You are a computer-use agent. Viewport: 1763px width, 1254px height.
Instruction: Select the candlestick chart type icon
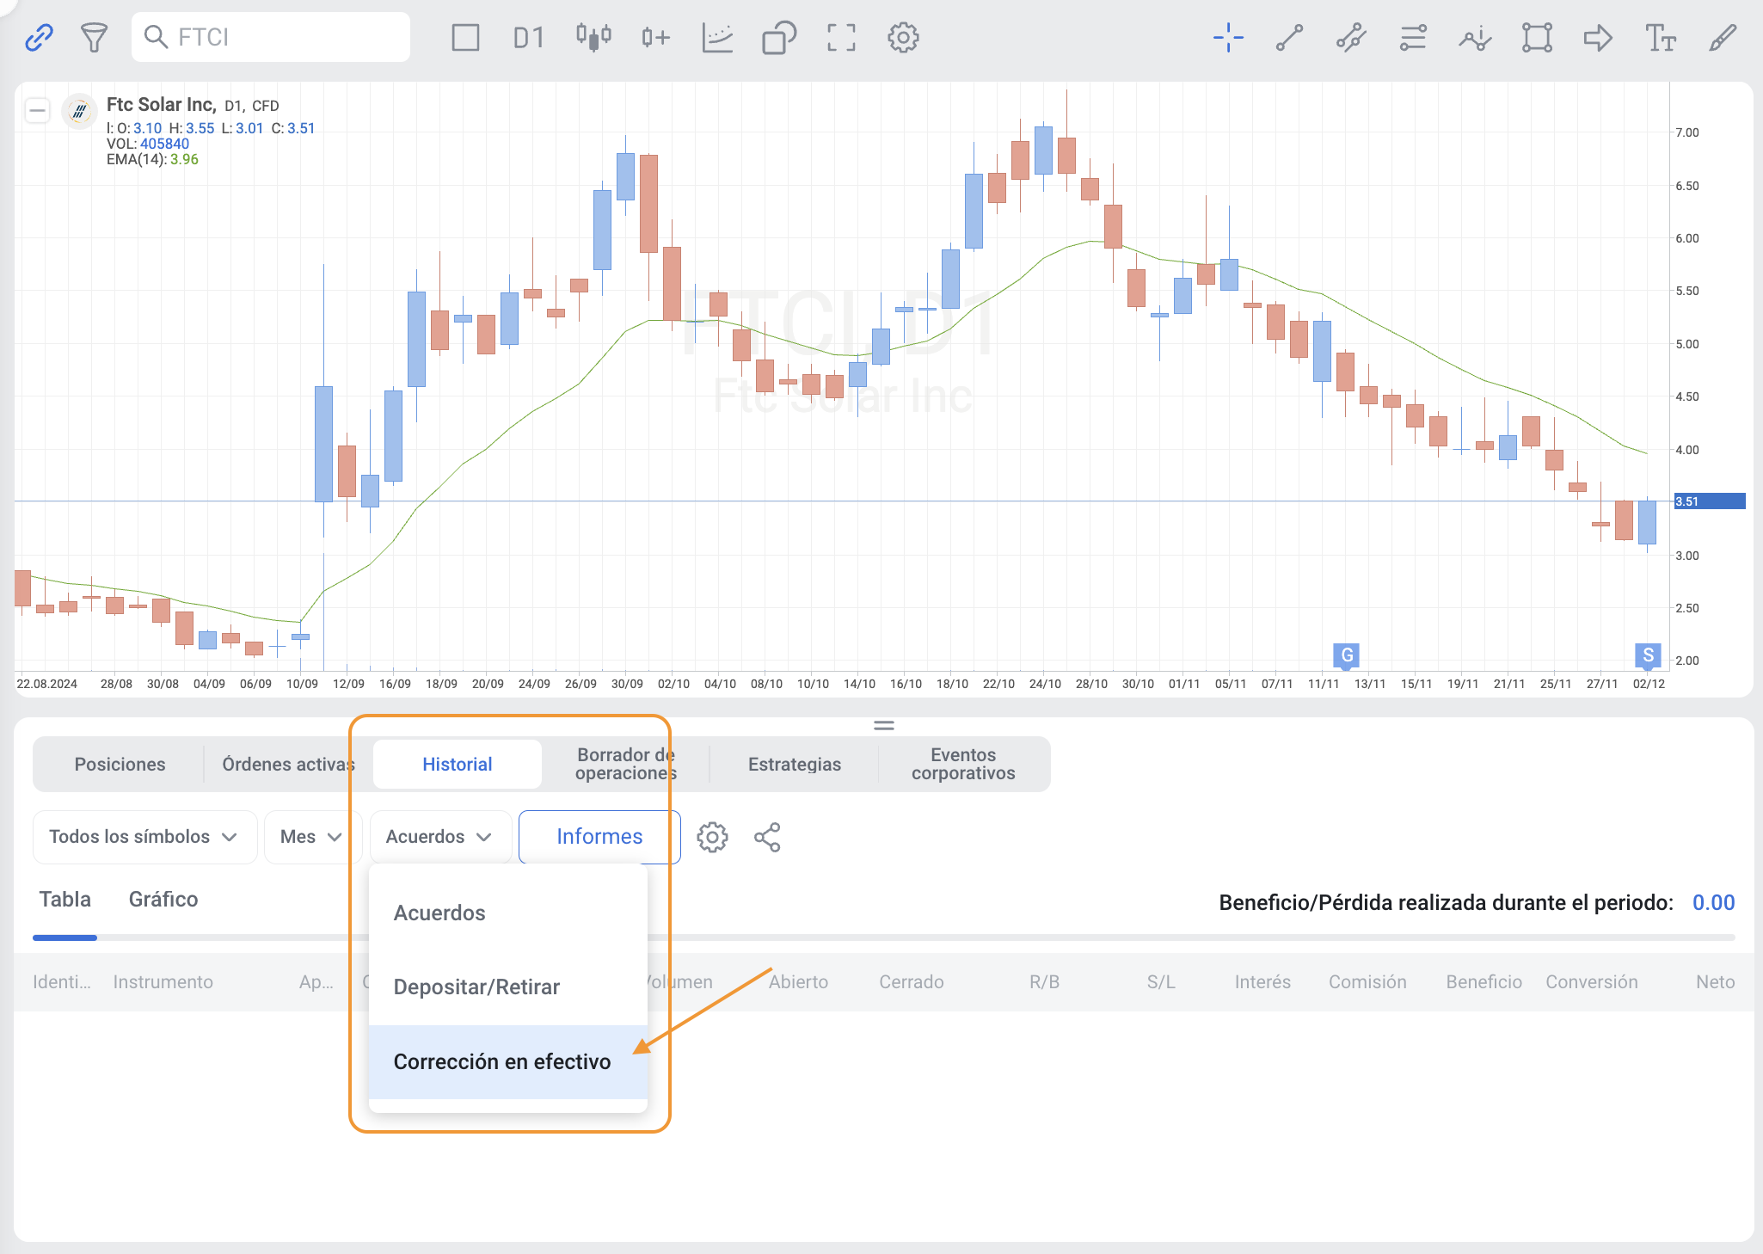(593, 37)
